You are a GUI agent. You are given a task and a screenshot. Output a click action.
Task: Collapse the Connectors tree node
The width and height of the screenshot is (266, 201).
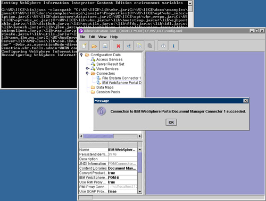pyautogui.click(x=87, y=73)
